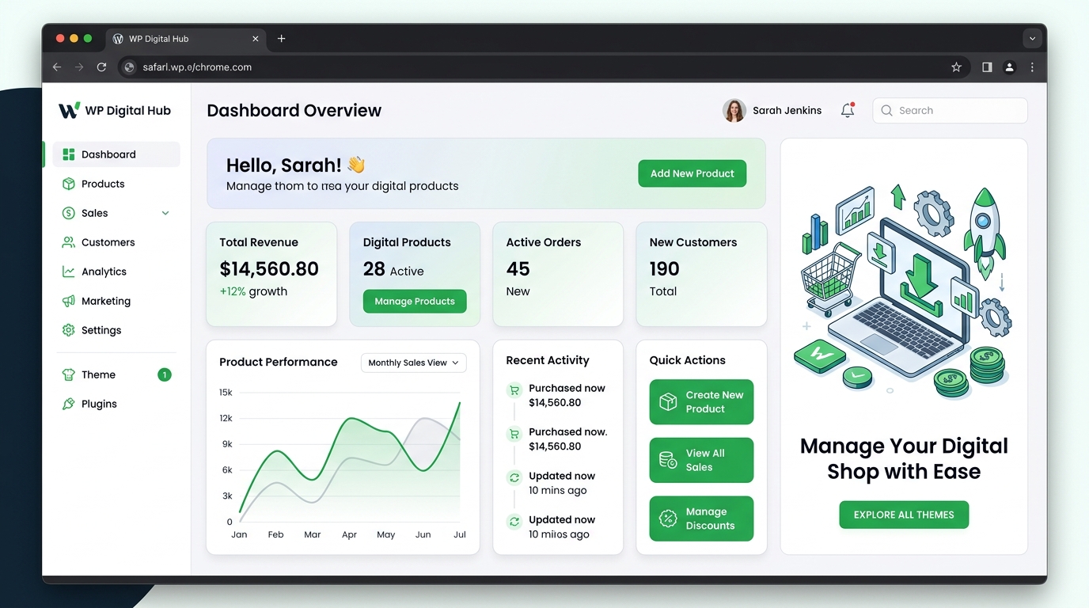1089x608 pixels.
Task: Click the Marketing megaphone icon in sidebar
Action: coord(69,301)
